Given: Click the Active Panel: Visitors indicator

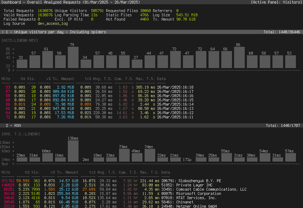Looking at the screenshot, I should [276, 2].
